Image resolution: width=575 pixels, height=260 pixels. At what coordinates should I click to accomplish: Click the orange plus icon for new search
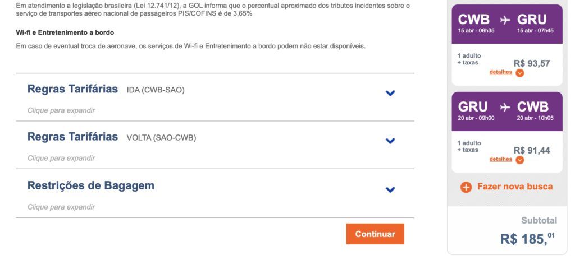point(466,187)
